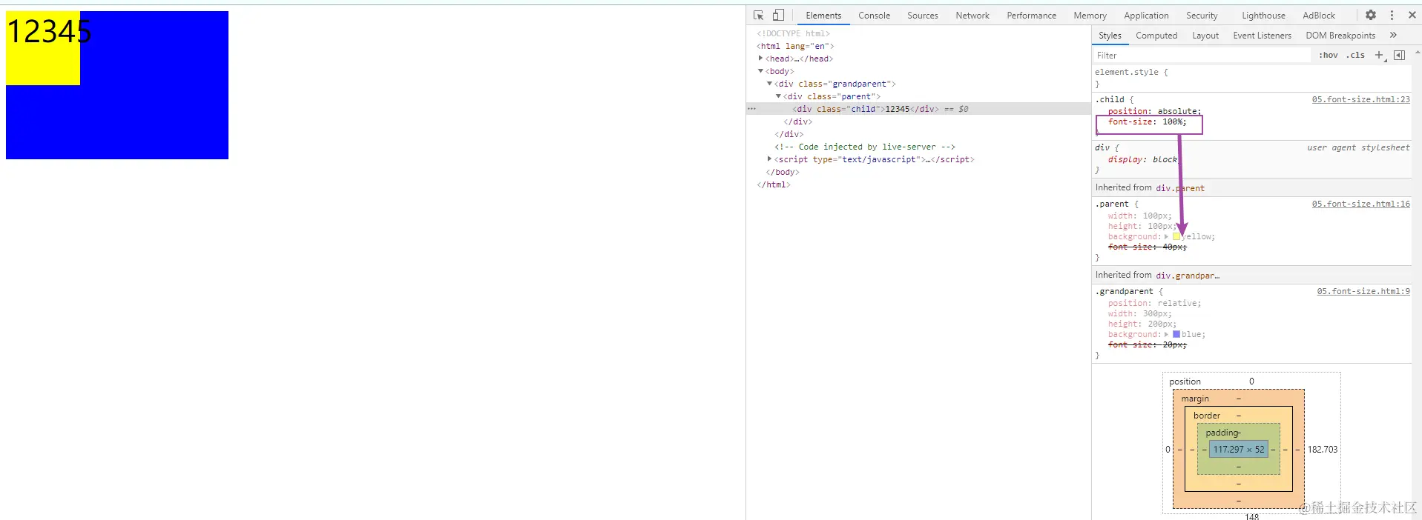Open the blue color swatch picker
This screenshot has width=1422, height=520.
click(x=1176, y=335)
